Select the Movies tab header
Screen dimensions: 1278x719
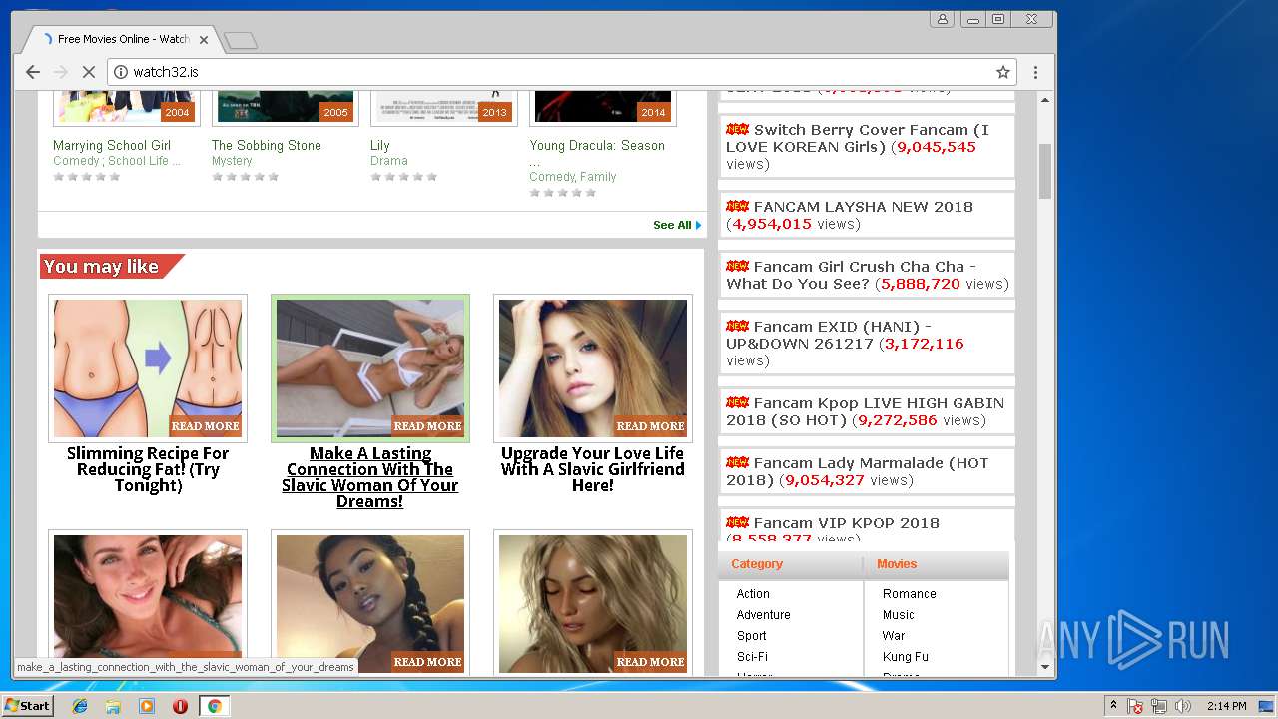897,564
